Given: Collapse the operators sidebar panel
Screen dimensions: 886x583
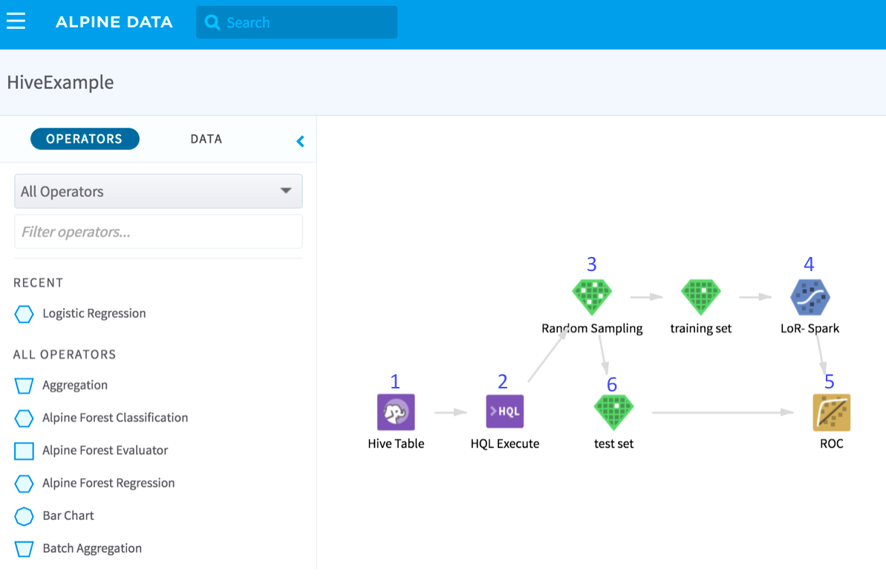Looking at the screenshot, I should [x=300, y=141].
